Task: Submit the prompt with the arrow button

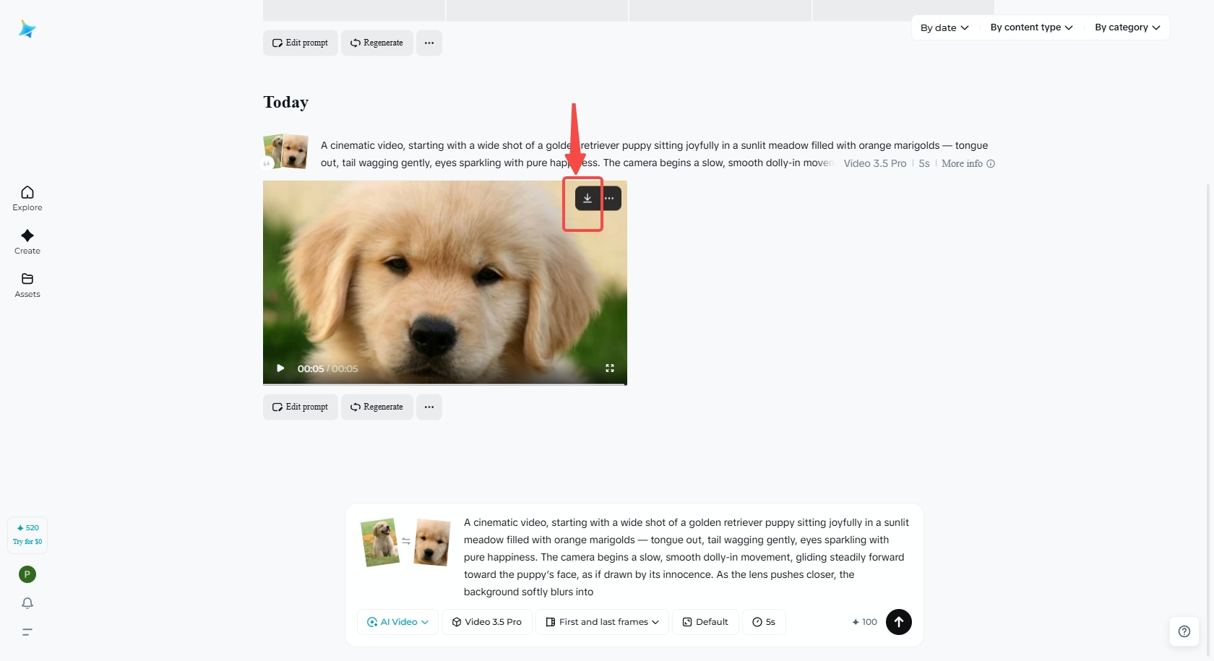Action: (x=899, y=622)
